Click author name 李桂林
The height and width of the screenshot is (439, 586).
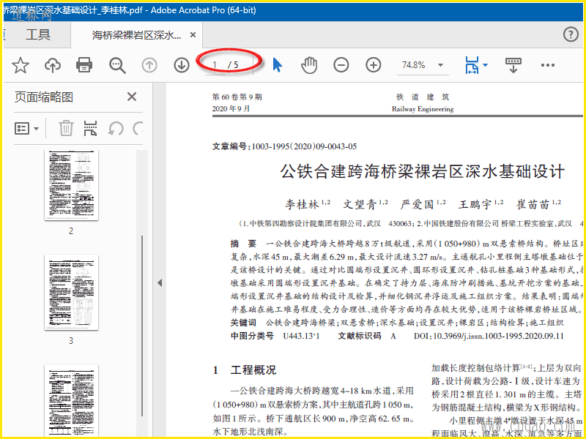click(x=302, y=204)
